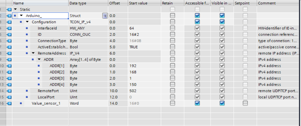Image resolution: width=301 pixels, height=126 pixels.
Task: Click blue square marker beside InterfaceId
Action: tap(27, 28)
